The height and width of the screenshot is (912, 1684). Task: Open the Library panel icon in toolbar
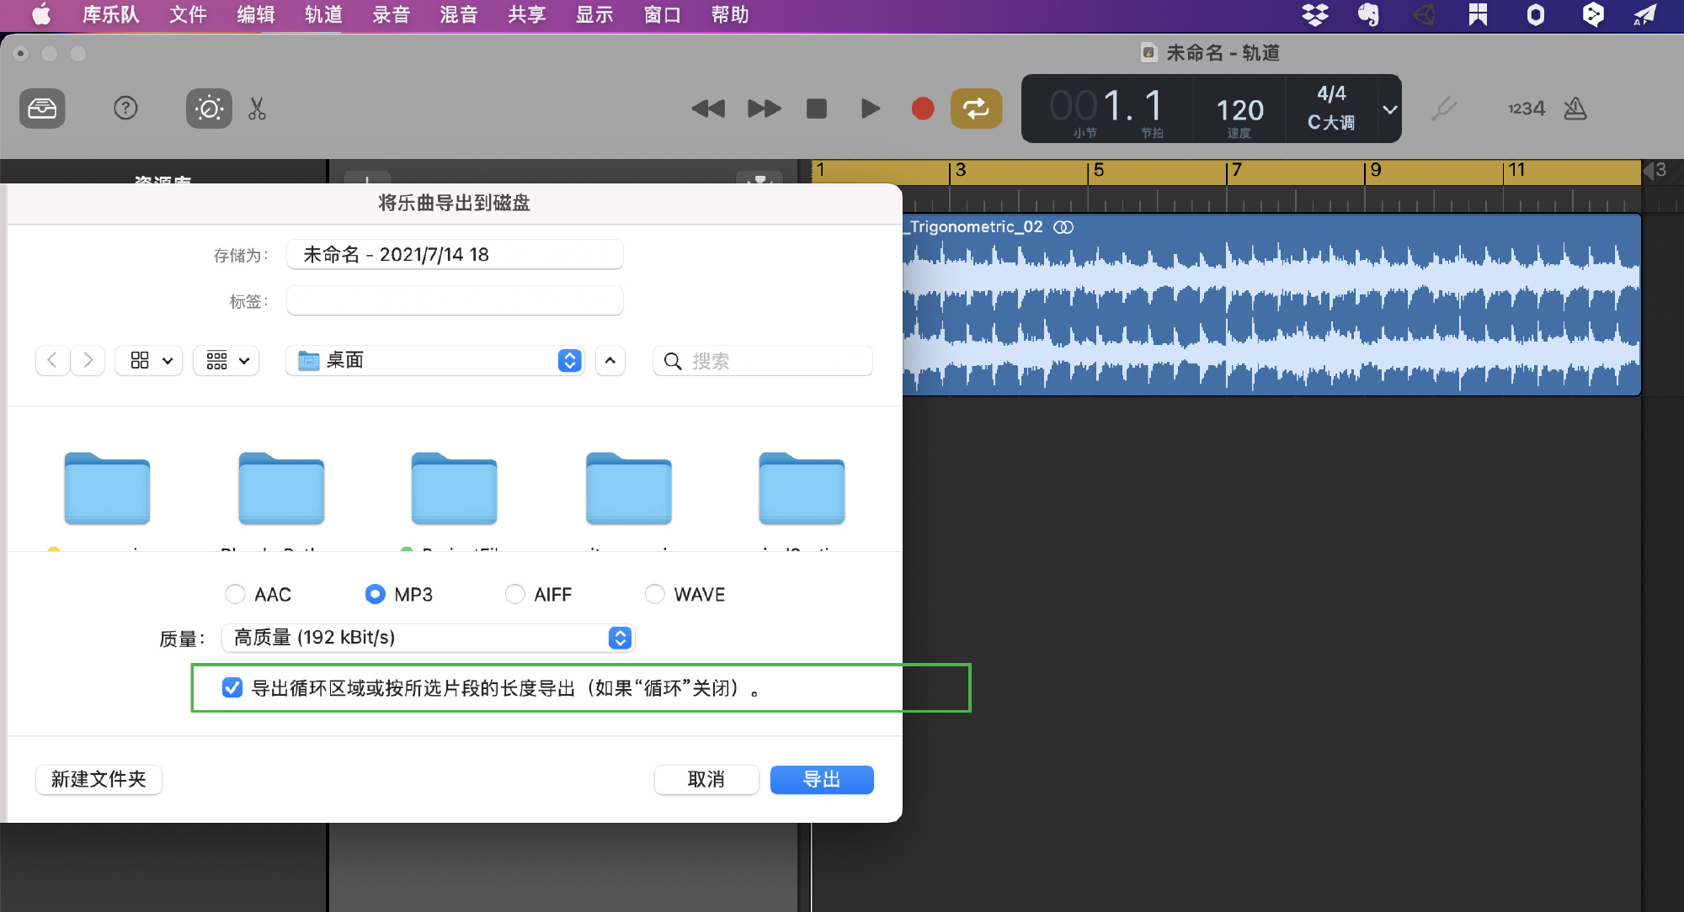pyautogui.click(x=42, y=109)
